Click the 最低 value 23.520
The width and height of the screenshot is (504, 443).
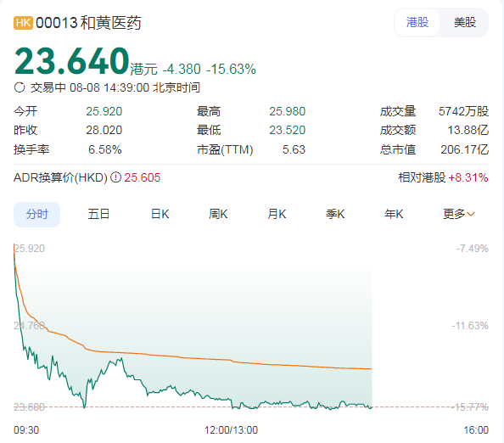pos(287,130)
